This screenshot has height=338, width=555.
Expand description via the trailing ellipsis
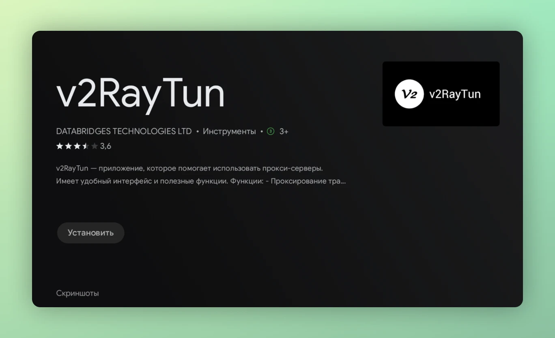pos(343,181)
